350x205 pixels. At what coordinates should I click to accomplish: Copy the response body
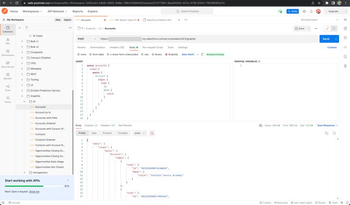click(326, 133)
